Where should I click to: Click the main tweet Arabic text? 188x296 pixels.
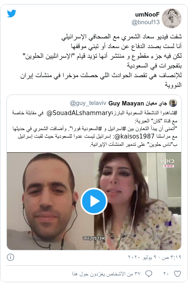(x=101, y=61)
